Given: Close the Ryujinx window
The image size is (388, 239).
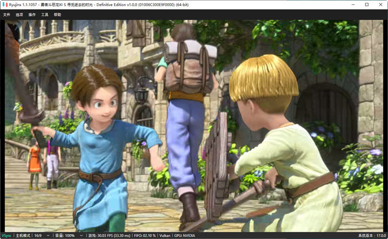Looking at the screenshot, I should 381,4.
